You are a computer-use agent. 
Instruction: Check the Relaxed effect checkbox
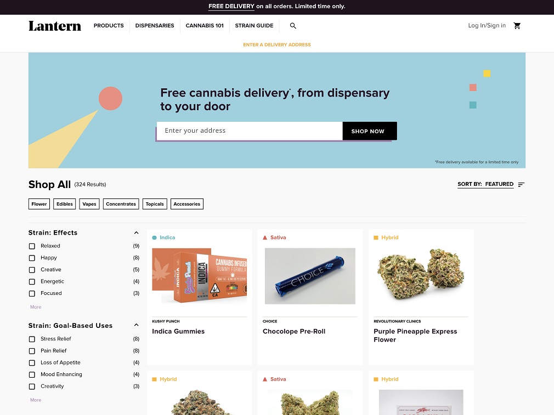click(32, 246)
